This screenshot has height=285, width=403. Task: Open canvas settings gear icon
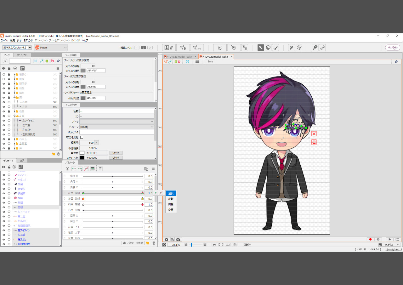(x=378, y=239)
